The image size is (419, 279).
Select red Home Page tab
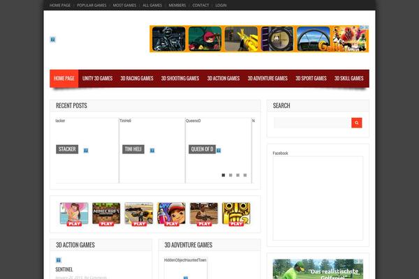64,79
